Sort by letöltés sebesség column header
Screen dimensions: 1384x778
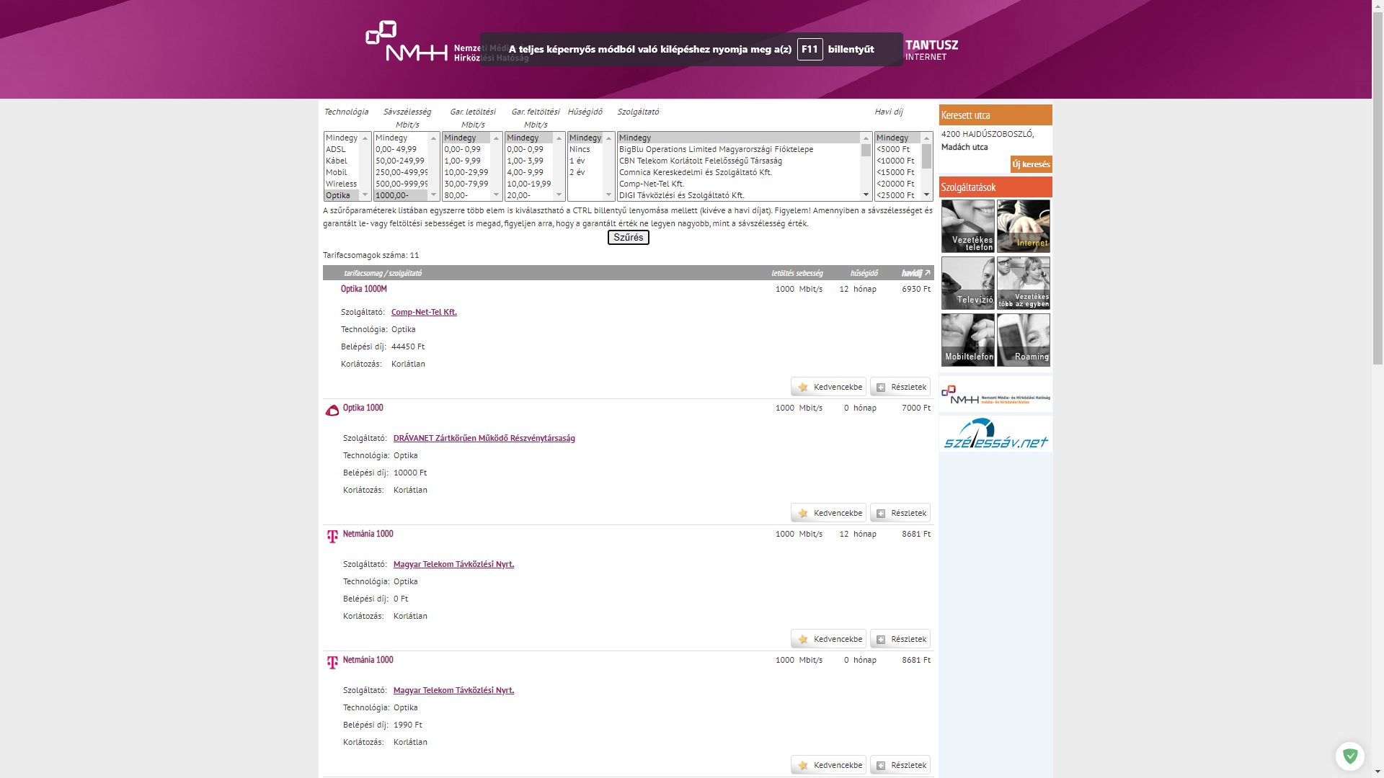pyautogui.click(x=797, y=273)
